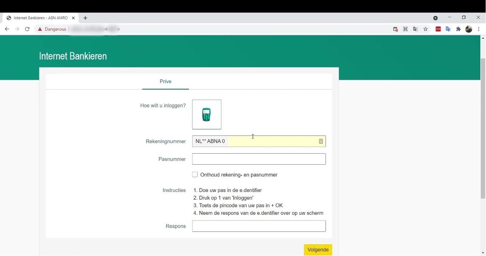Click the 'Rekeningnummer' label

click(166, 141)
